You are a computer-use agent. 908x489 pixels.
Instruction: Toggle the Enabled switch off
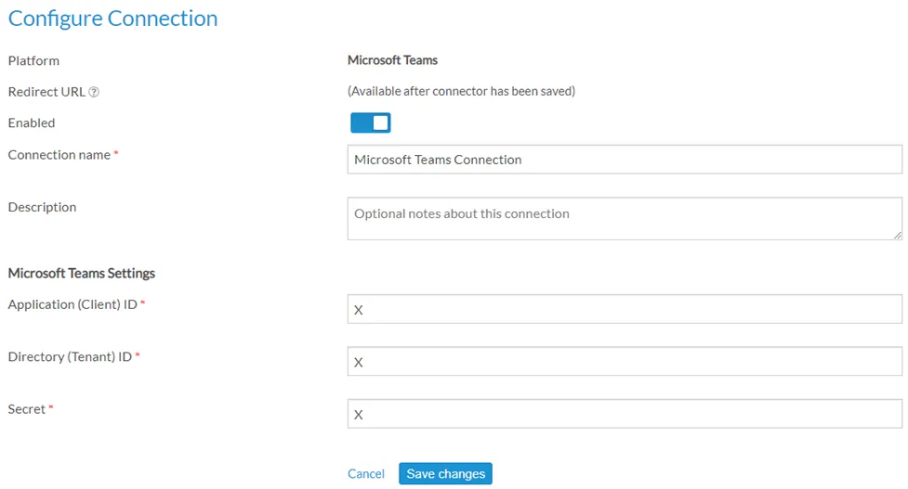coord(371,122)
